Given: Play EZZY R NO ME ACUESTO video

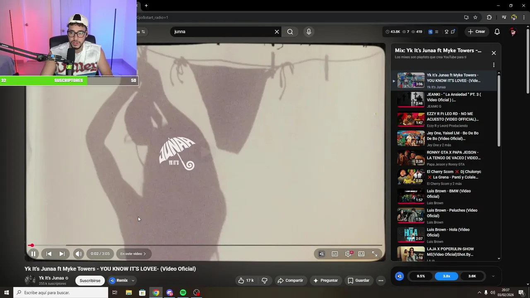Looking at the screenshot, I should 444,120.
